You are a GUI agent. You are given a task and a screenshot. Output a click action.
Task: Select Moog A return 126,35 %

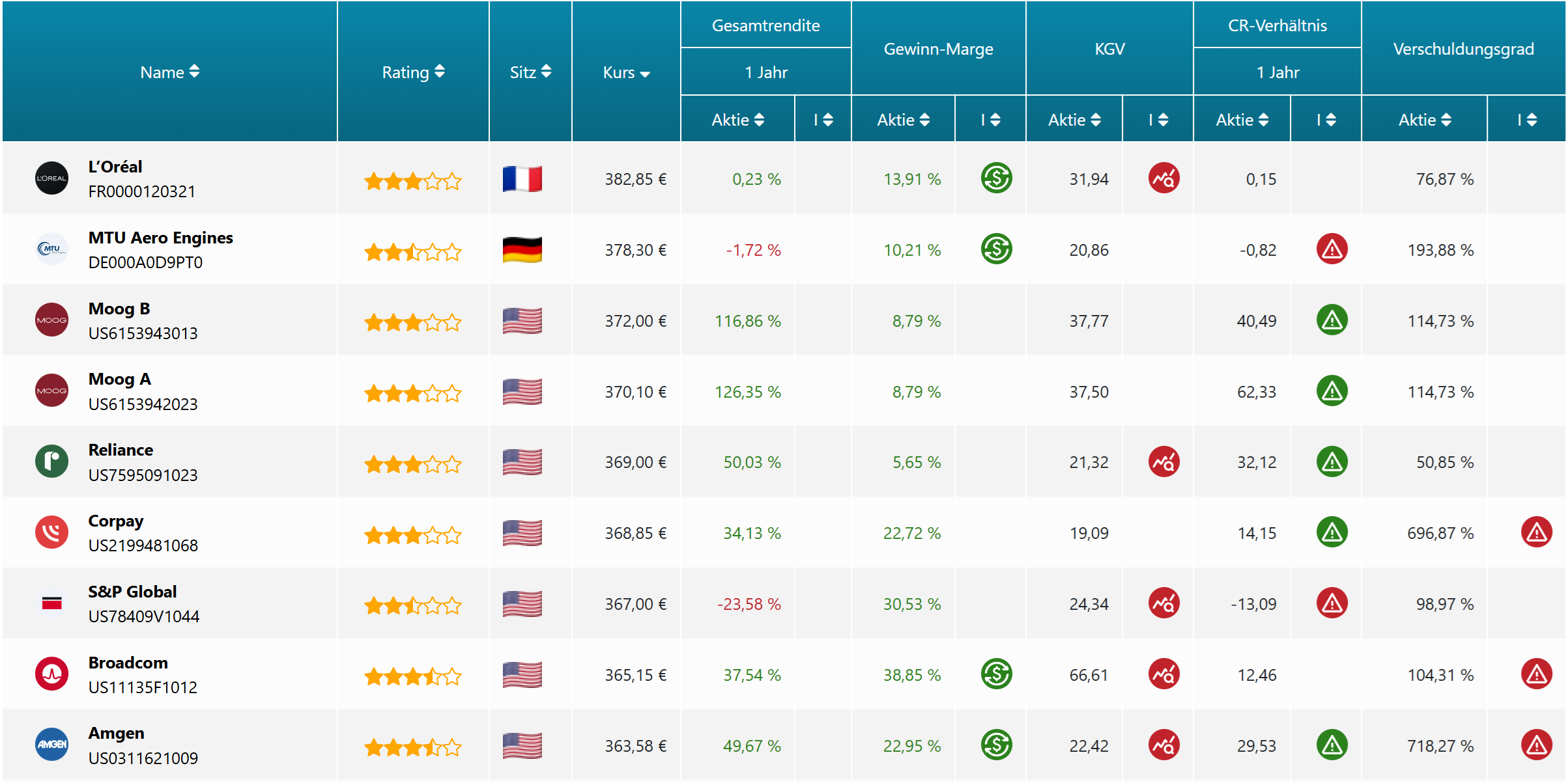(x=747, y=392)
